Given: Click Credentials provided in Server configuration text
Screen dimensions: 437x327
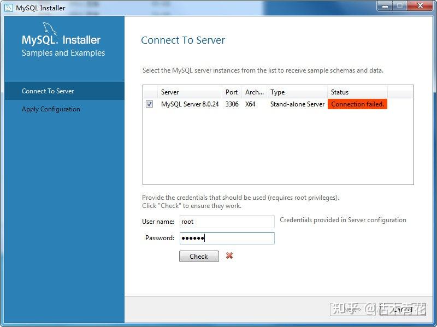Looking at the screenshot, I should coord(343,220).
